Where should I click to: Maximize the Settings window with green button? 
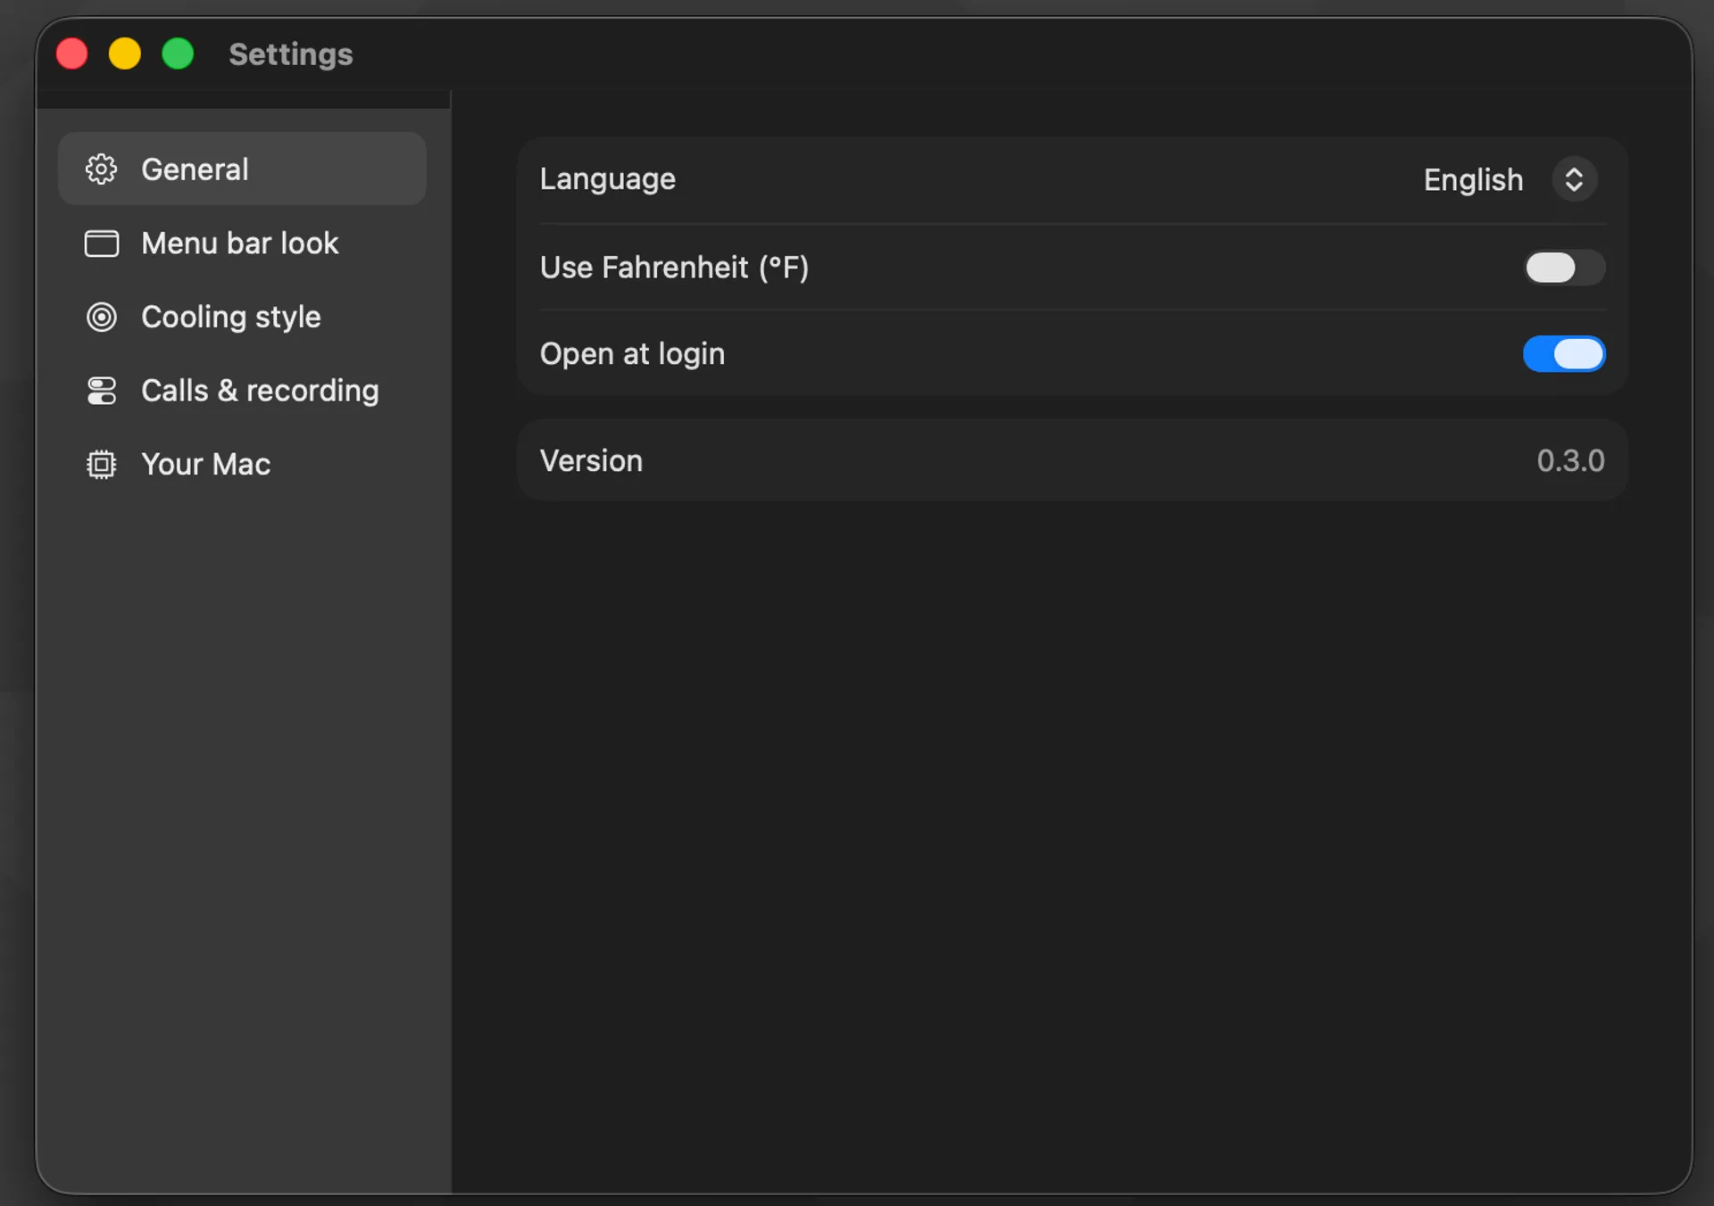178,54
